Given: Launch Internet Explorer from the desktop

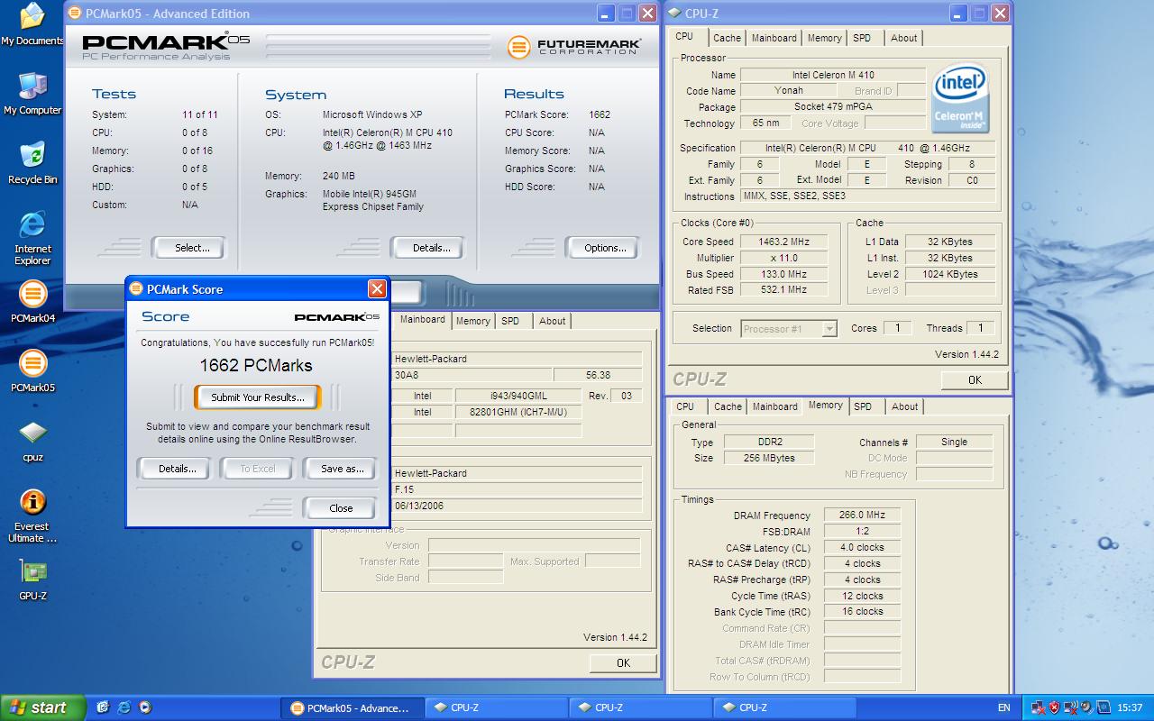Looking at the screenshot, I should click(32, 239).
